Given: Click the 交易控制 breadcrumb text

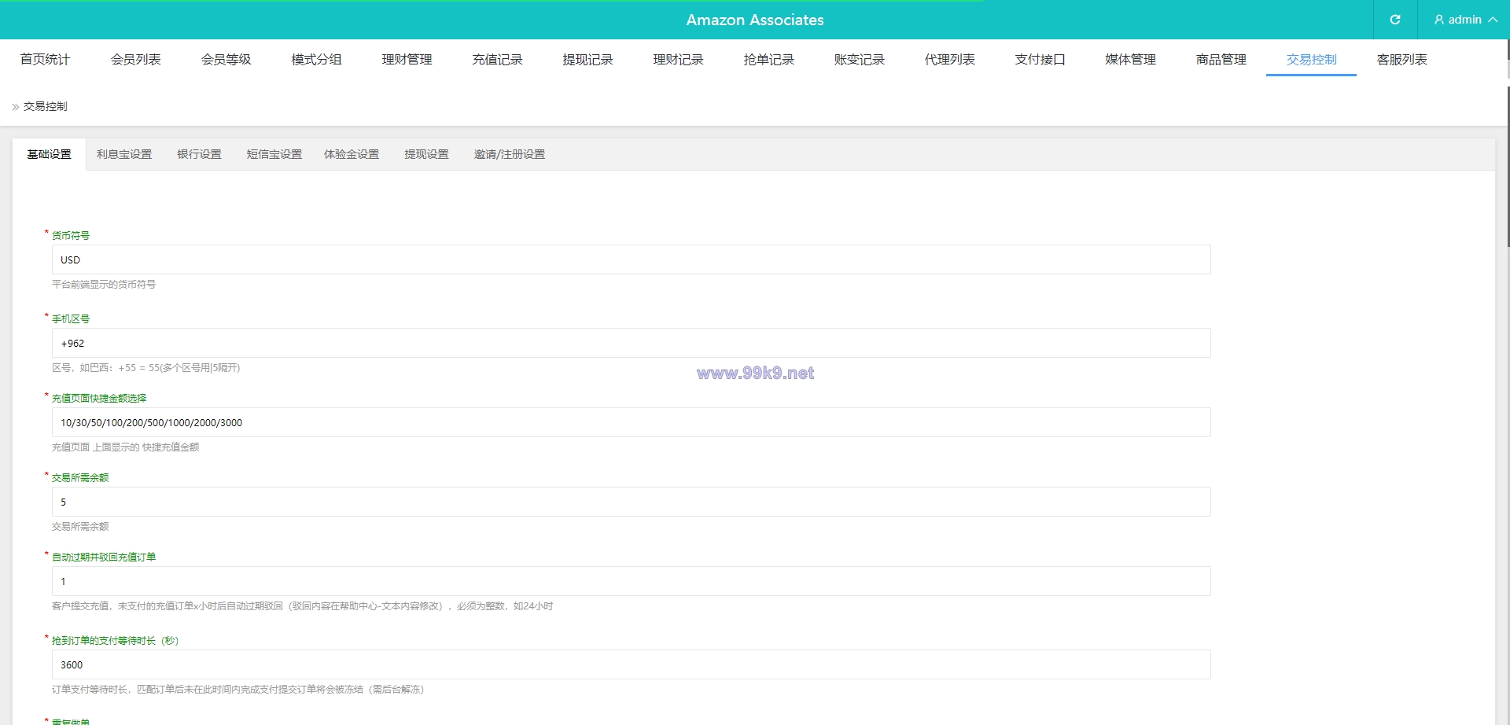Looking at the screenshot, I should [x=45, y=106].
